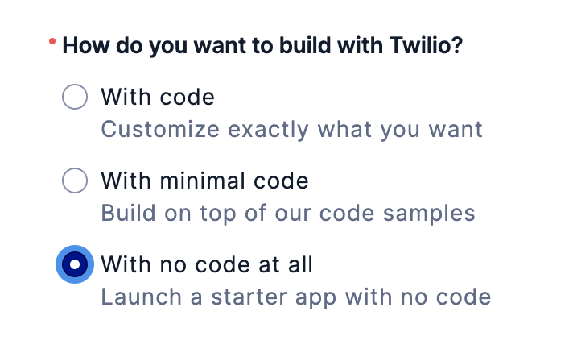Click the word "samples" in the second description
Viewport: 573px width, 353px height.
point(429,214)
